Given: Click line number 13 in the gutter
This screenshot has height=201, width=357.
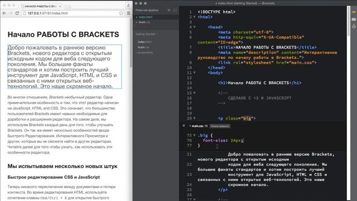Looking at the screenshot, I should [189, 83].
